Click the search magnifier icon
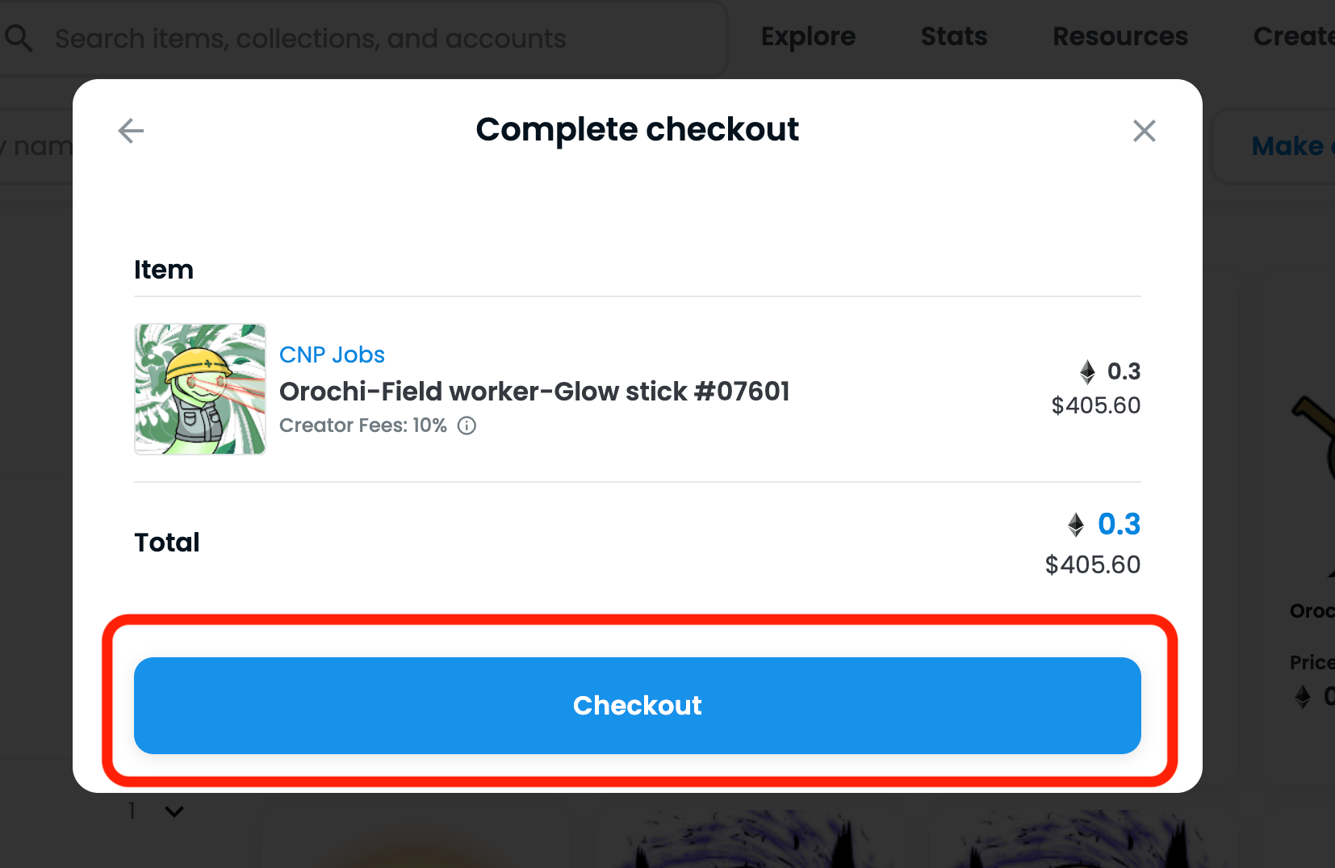This screenshot has height=868, width=1335. [x=19, y=38]
